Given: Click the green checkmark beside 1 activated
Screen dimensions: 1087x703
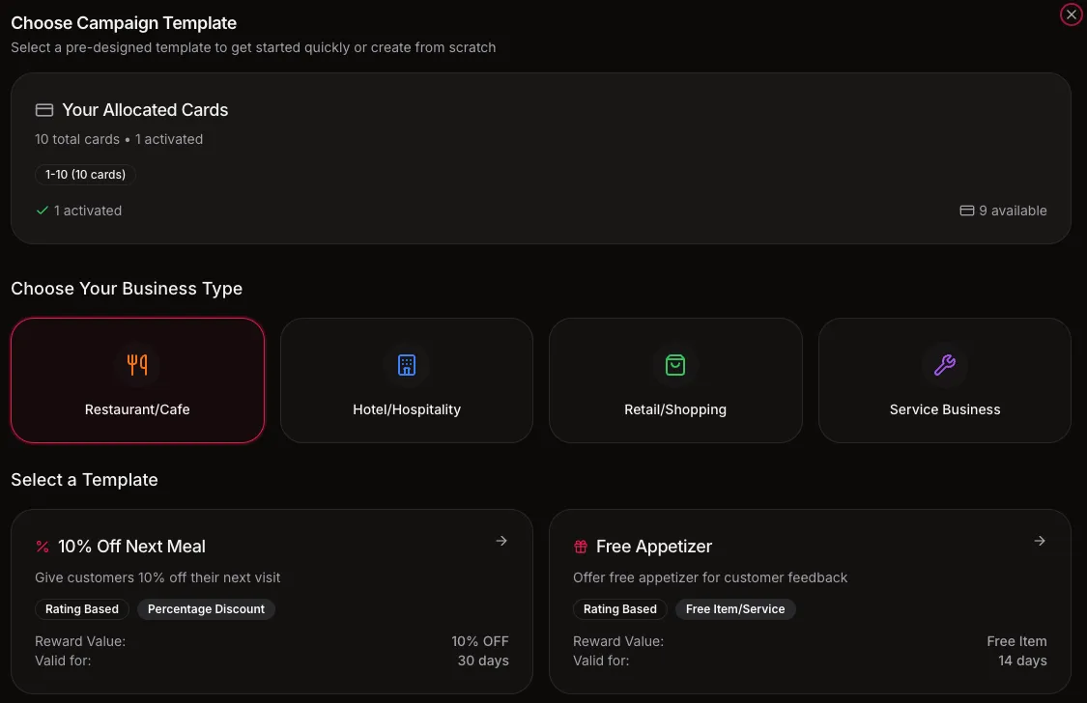Looking at the screenshot, I should tap(42, 211).
